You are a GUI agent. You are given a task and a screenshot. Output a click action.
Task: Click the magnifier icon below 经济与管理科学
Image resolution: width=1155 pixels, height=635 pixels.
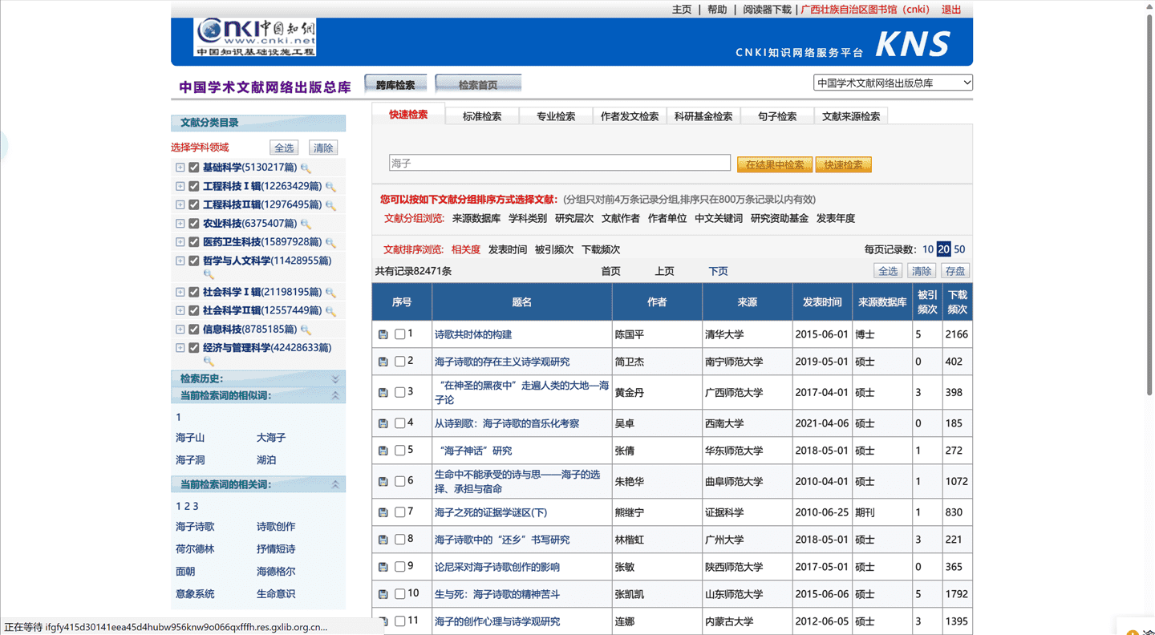pyautogui.click(x=209, y=362)
